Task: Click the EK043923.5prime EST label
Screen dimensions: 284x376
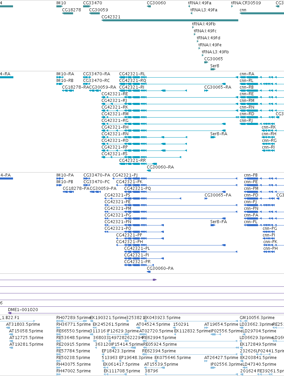Action: (x=162, y=318)
